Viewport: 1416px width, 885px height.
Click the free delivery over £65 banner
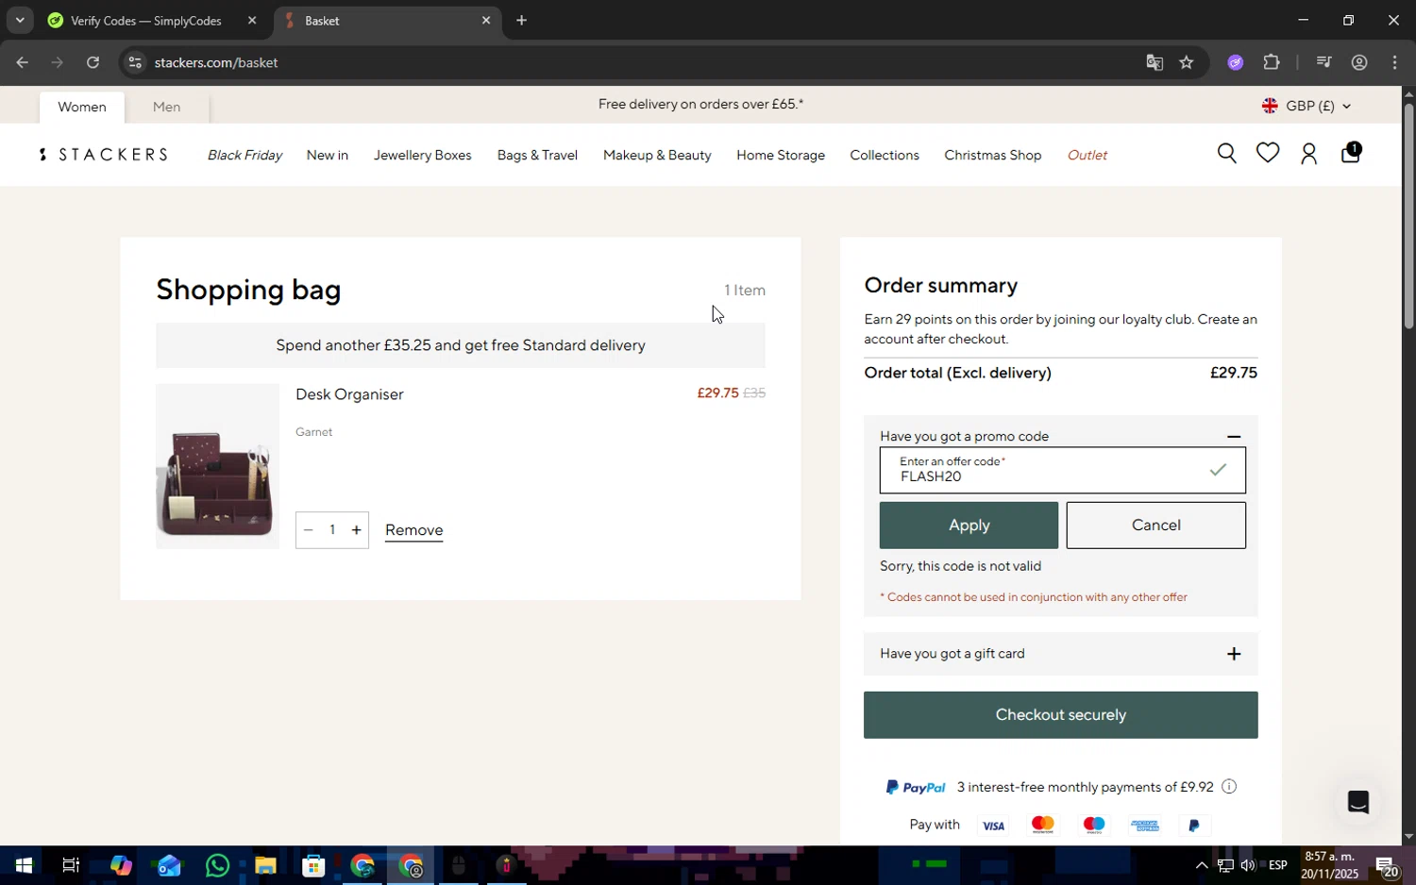point(700,105)
